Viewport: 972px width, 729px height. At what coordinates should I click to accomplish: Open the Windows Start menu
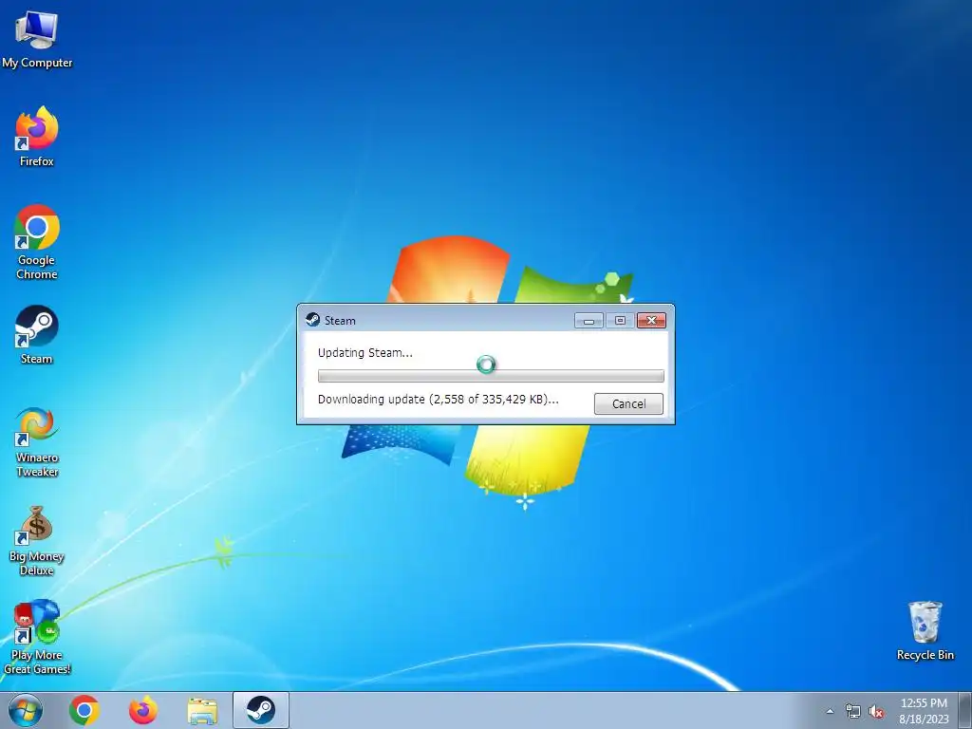click(26, 710)
